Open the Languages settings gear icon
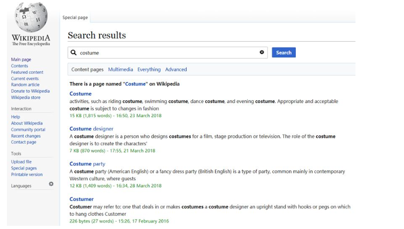 pyautogui.click(x=51, y=184)
